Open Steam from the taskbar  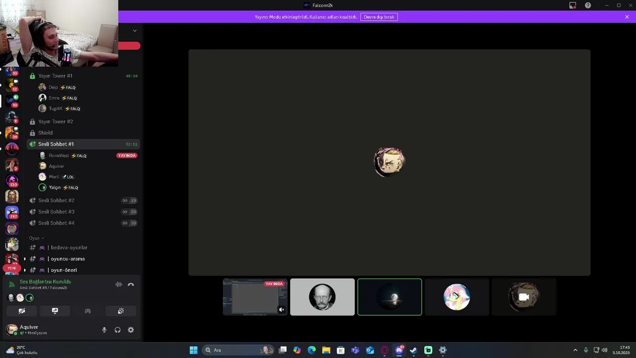pos(413,350)
